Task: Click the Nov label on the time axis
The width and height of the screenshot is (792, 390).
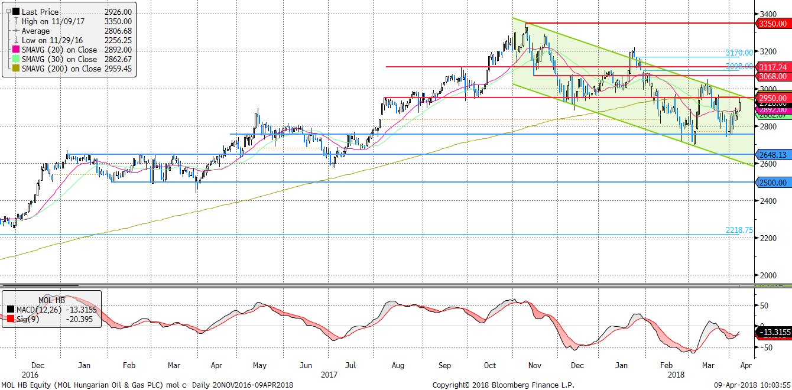Action: coord(535,366)
